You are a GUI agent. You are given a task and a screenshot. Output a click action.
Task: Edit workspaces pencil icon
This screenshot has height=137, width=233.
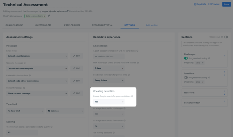coord(49,16)
